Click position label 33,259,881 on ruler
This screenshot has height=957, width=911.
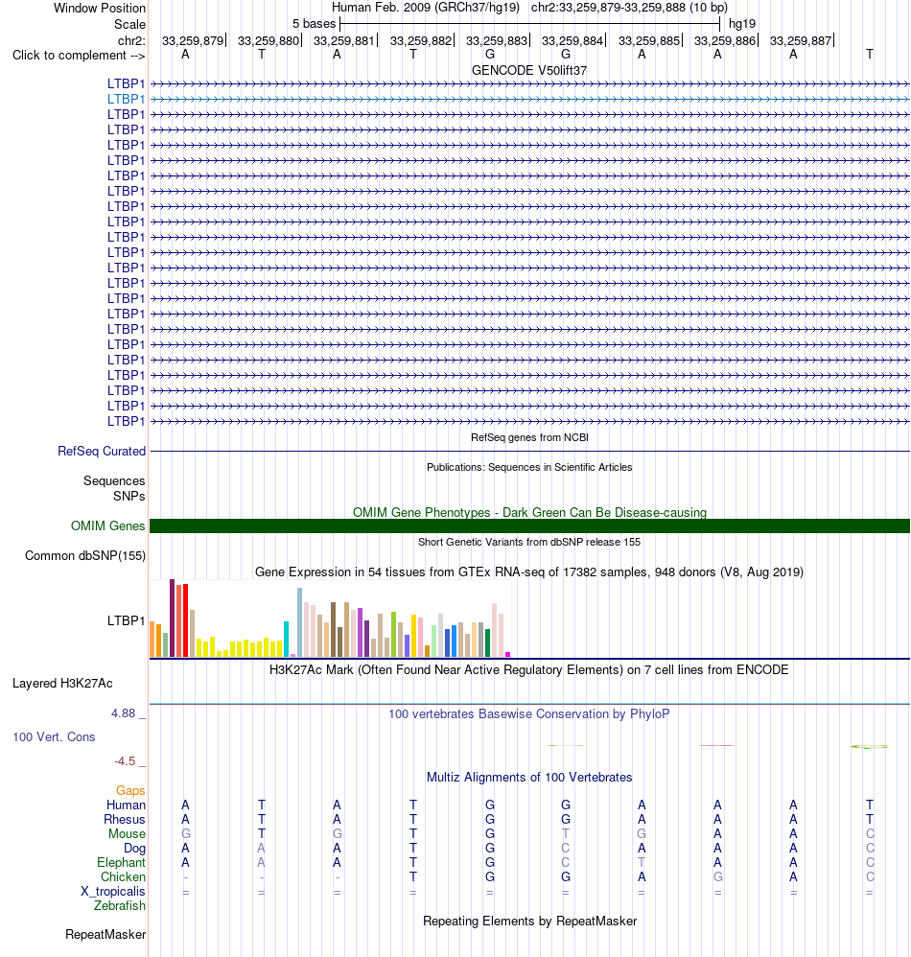pyautogui.click(x=344, y=41)
